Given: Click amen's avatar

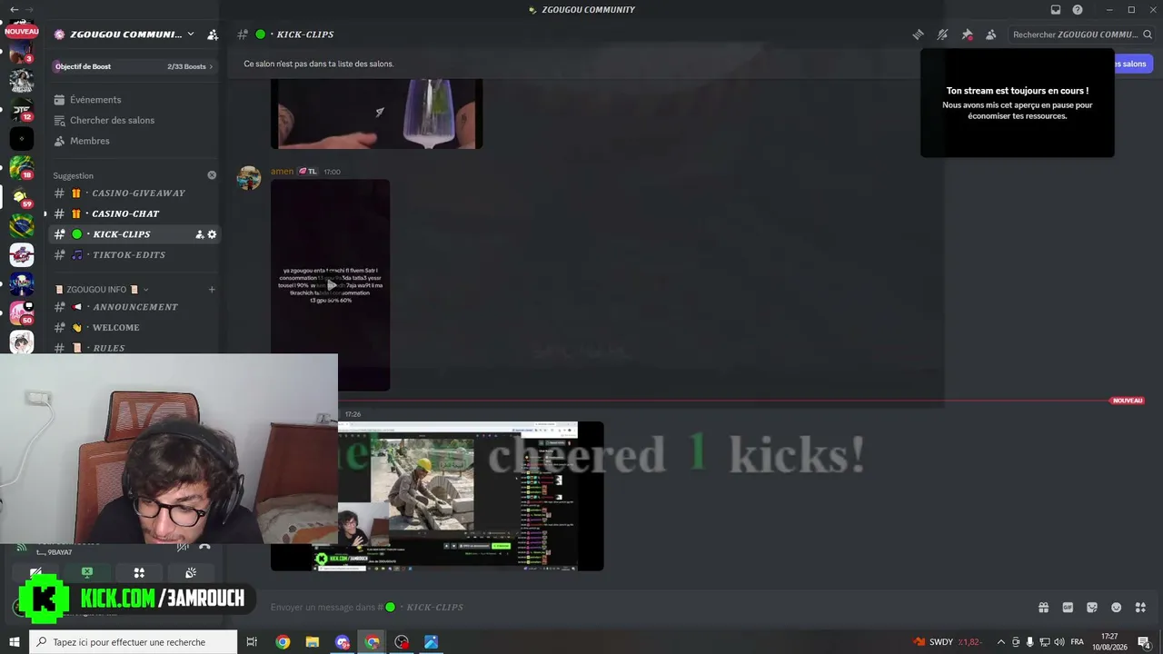Looking at the screenshot, I should click(x=249, y=178).
